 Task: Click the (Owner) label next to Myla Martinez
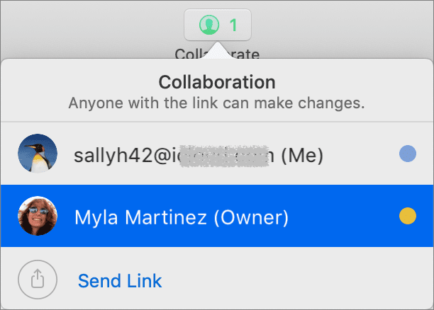[251, 217]
